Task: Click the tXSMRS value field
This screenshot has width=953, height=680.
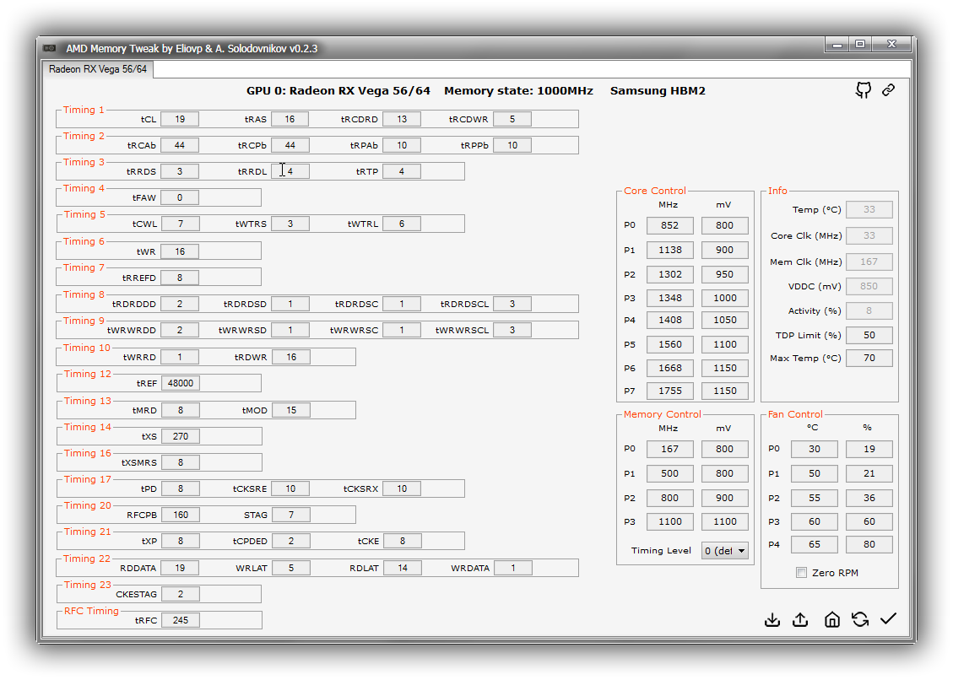Action: point(181,462)
